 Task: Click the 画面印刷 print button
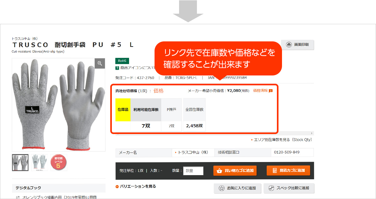tap(297, 45)
